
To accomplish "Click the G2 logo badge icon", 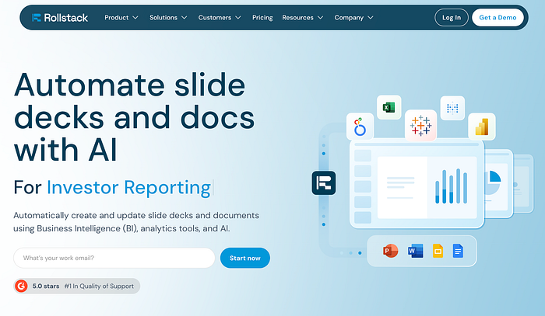I will click(22, 286).
